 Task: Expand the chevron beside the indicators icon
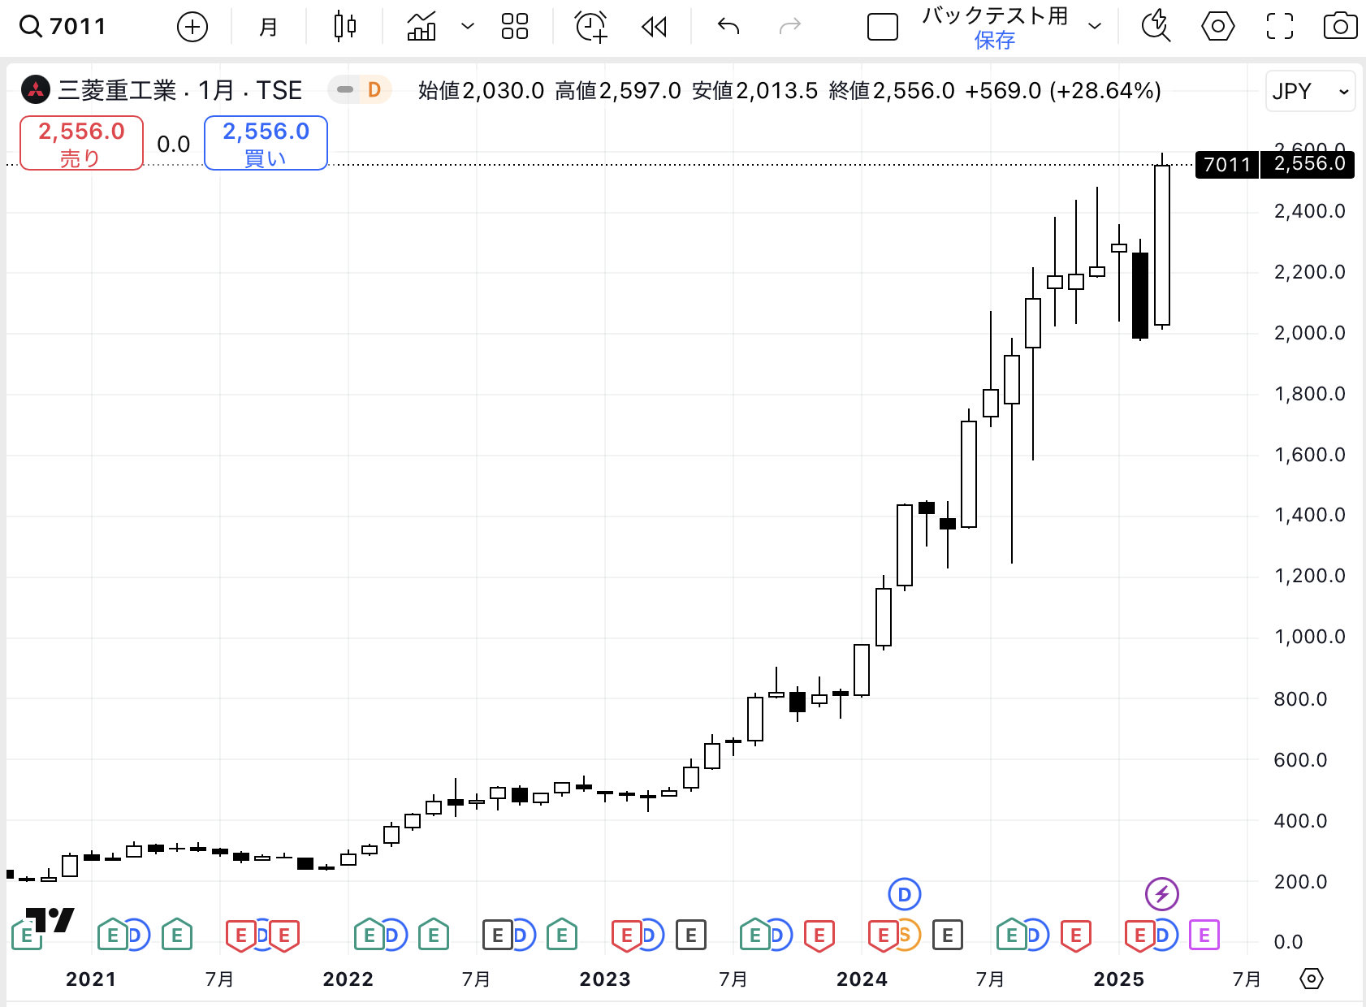pos(468,27)
